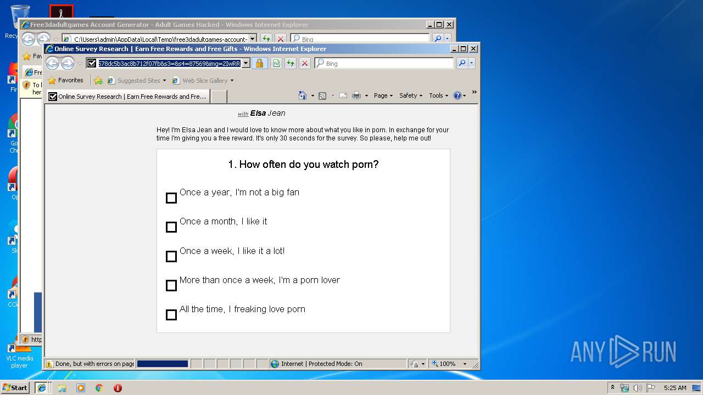Expand the Print dropdown arrow
Viewport: 703px width, 395px height.
pos(366,95)
